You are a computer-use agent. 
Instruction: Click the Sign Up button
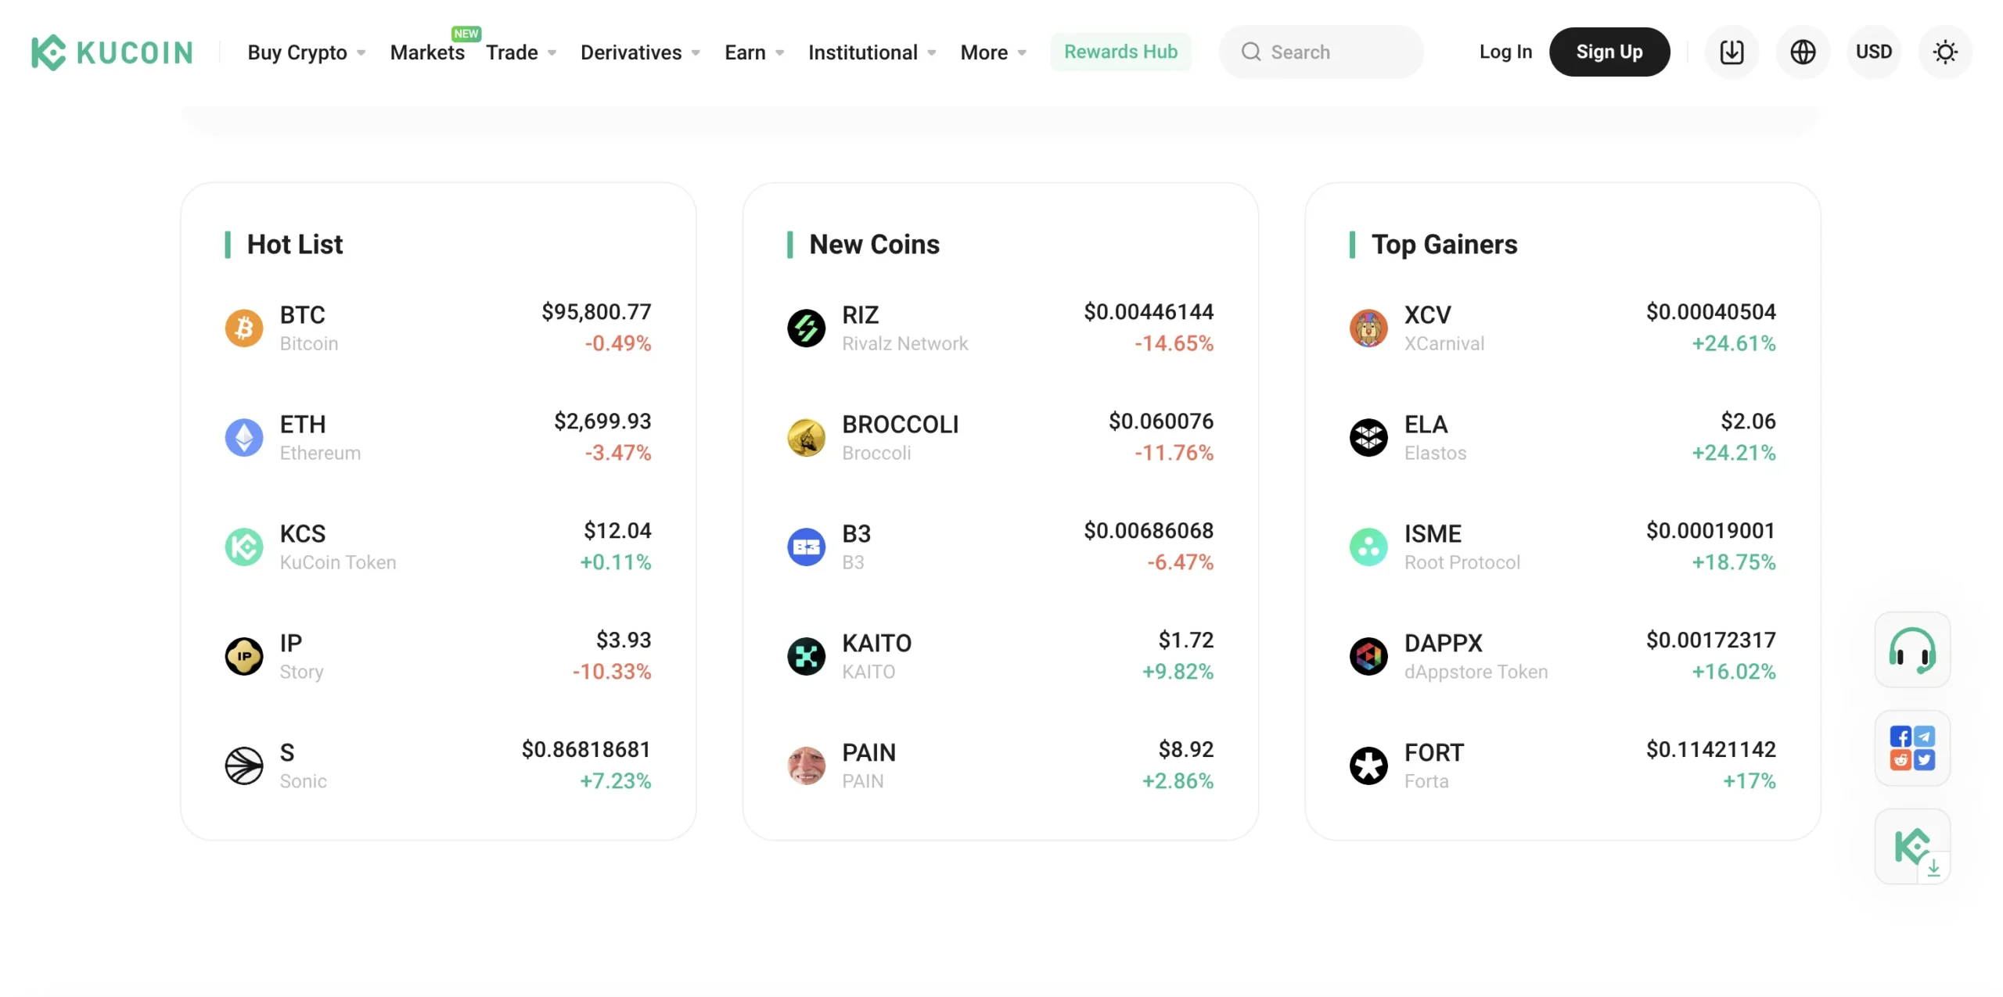pos(1609,52)
